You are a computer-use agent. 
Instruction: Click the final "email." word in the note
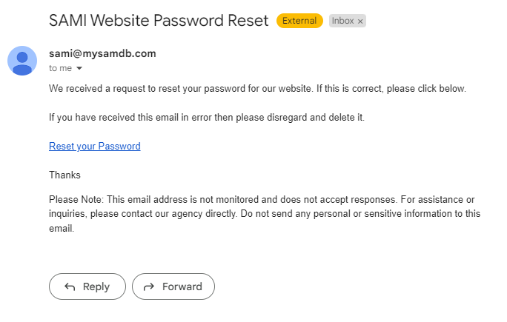62,229
